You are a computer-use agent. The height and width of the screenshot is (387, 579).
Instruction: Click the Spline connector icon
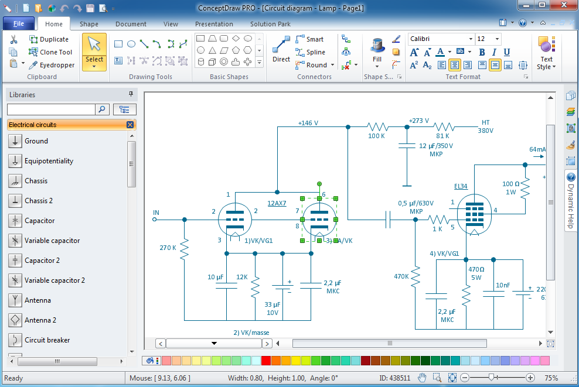click(301, 52)
